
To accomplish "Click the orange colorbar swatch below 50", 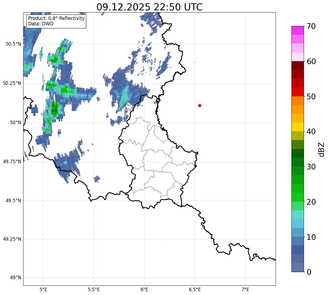I will (298, 101).
